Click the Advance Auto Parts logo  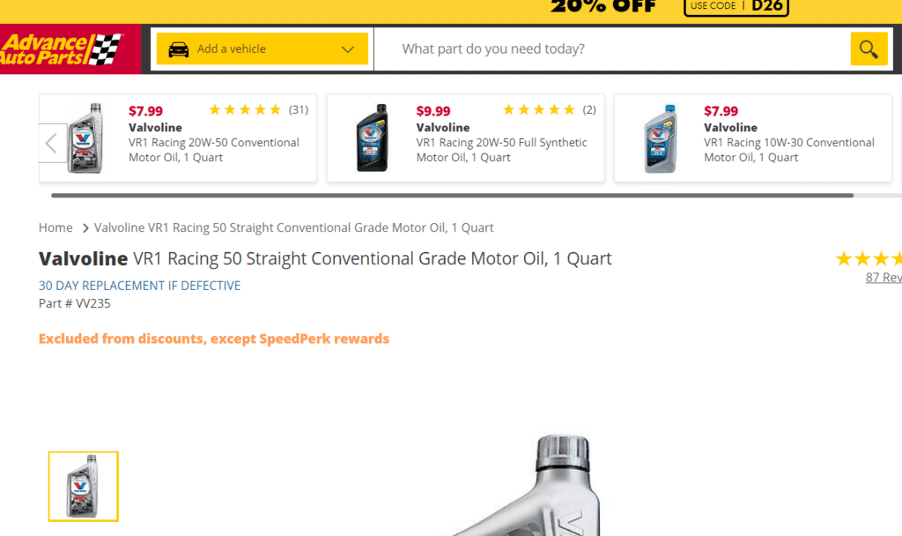click(62, 48)
